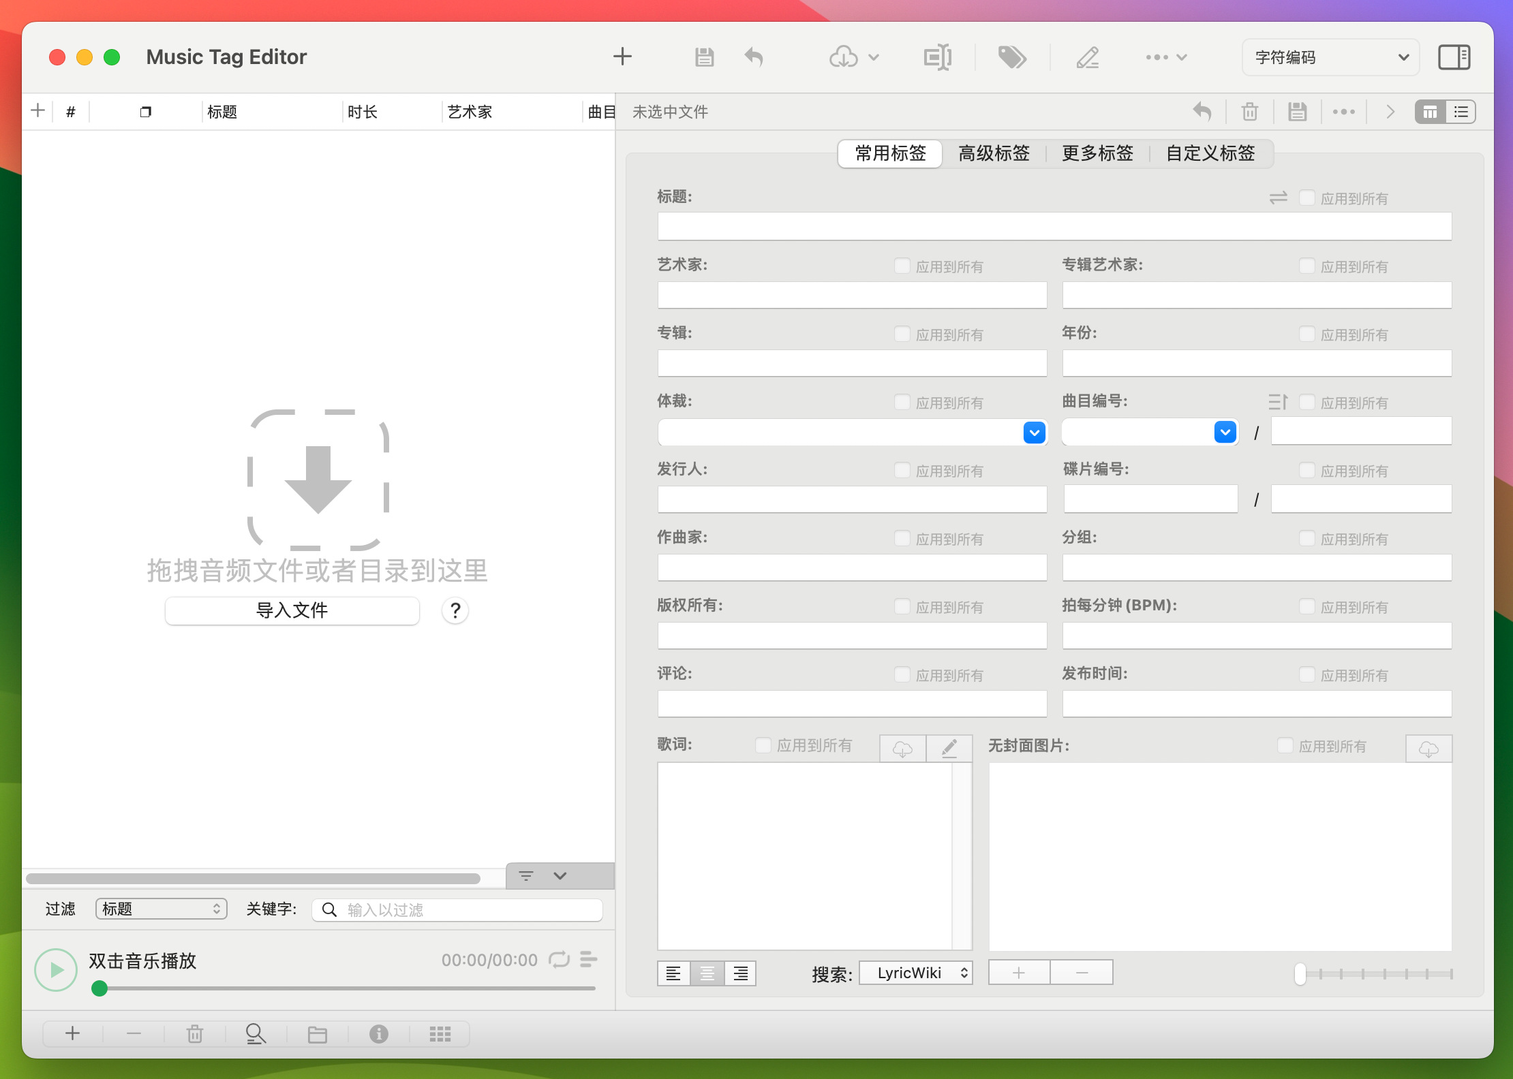
Task: Enable 应用到所有 for 艺术家
Action: tap(902, 266)
